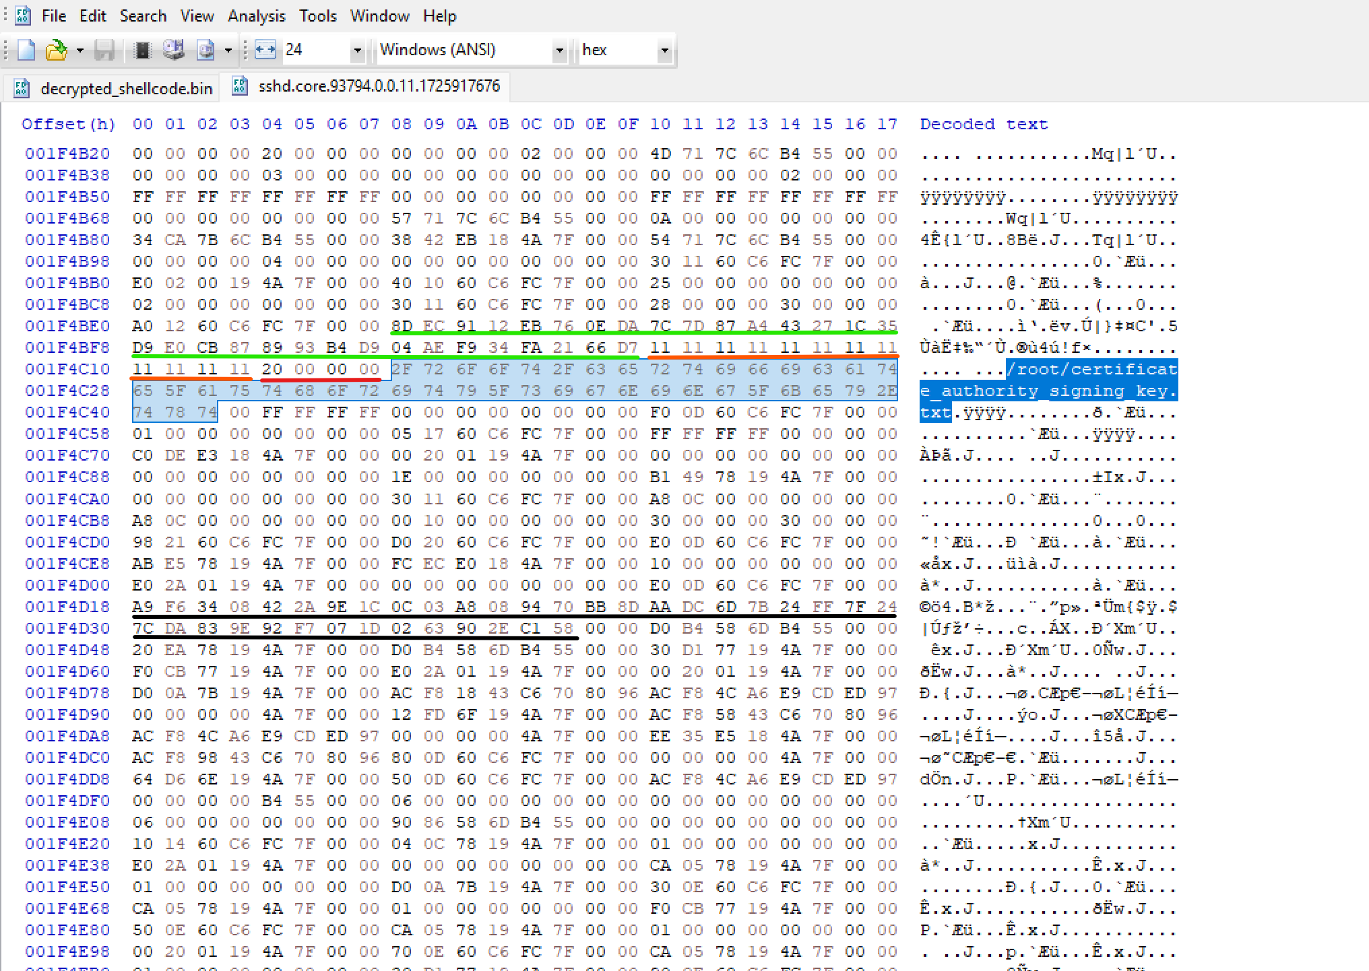
Task: Click byte D9 at start of row 001F4BF8
Action: point(142,347)
